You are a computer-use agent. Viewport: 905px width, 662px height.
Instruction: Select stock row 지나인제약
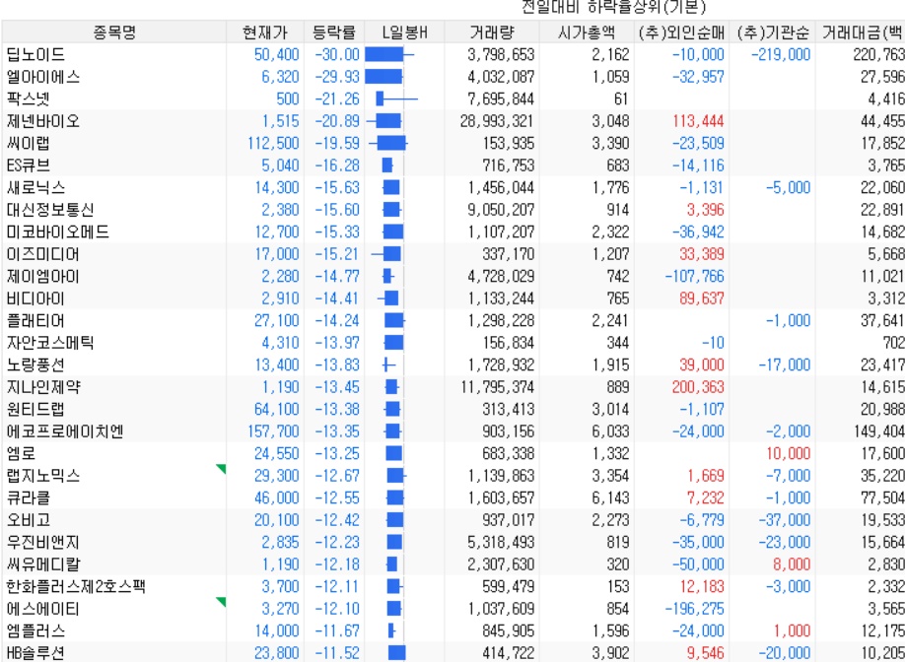tap(452, 387)
